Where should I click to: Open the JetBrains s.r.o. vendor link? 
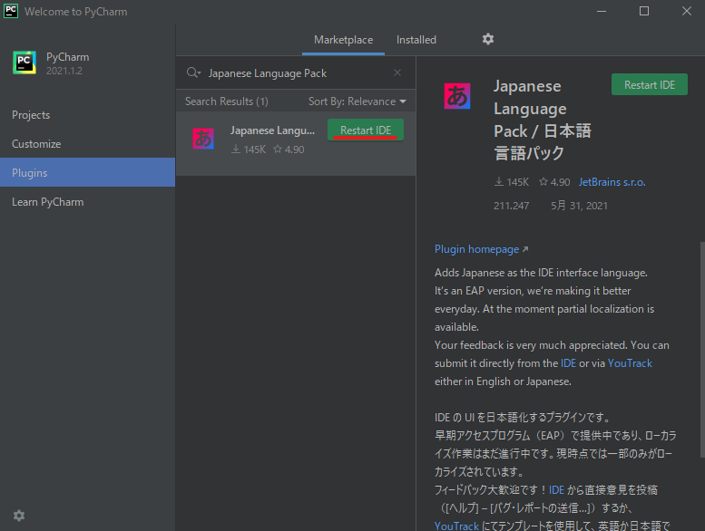612,182
